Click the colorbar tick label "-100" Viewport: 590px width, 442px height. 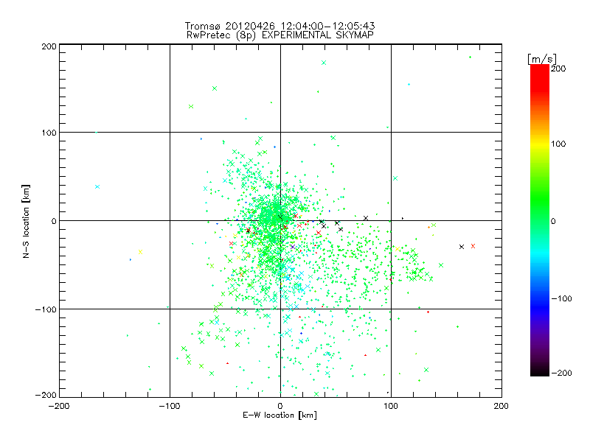(561, 298)
